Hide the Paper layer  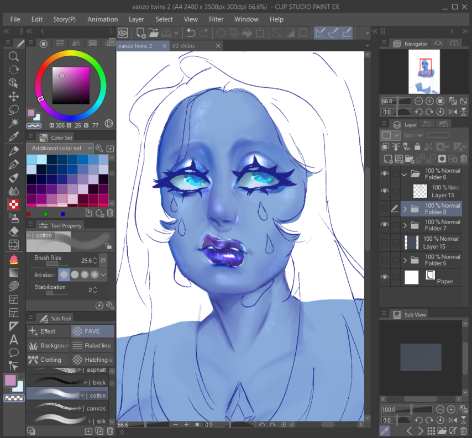385,277
